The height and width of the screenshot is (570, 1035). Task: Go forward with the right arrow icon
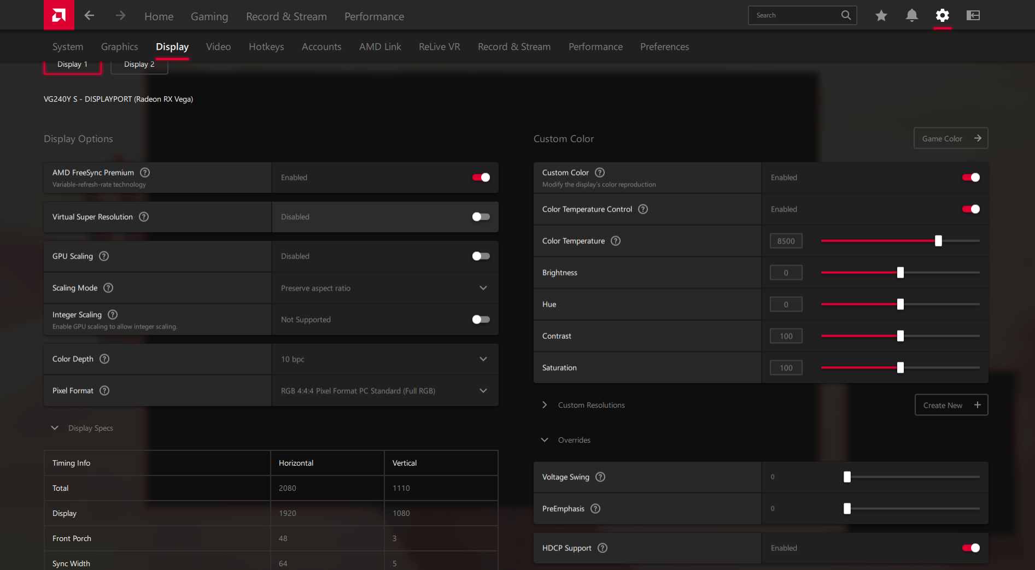[x=120, y=15]
